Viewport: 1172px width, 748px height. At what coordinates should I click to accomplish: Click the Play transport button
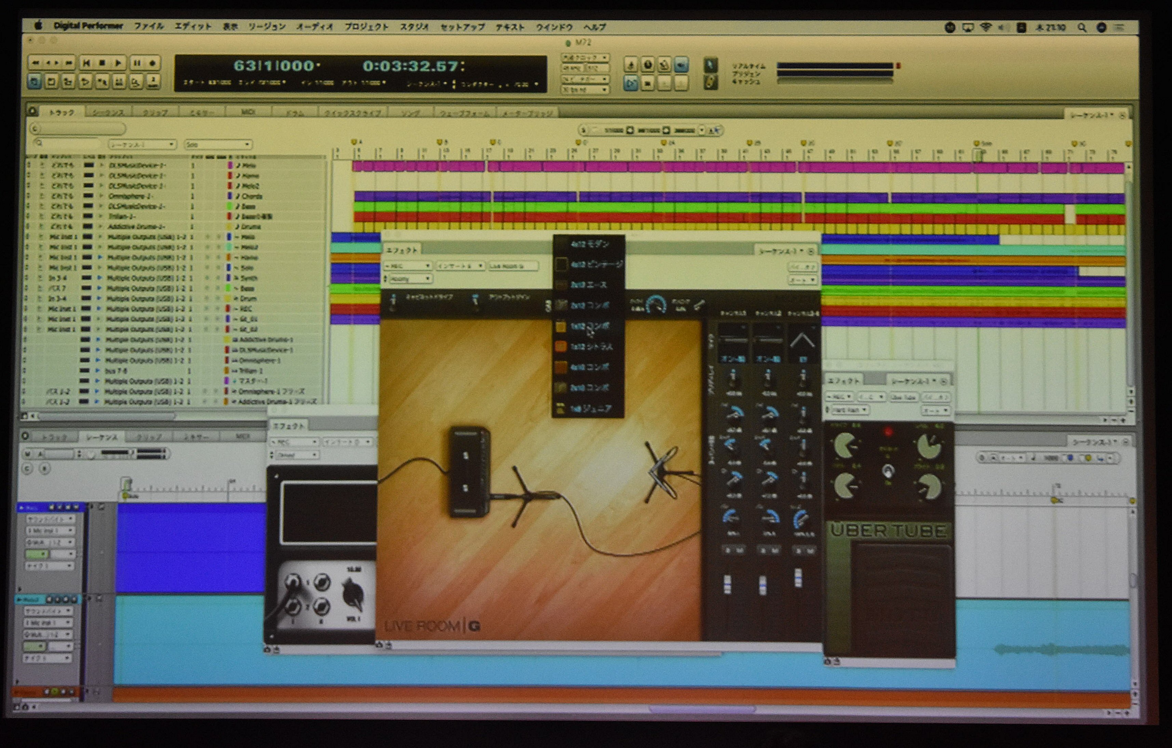[x=118, y=63]
